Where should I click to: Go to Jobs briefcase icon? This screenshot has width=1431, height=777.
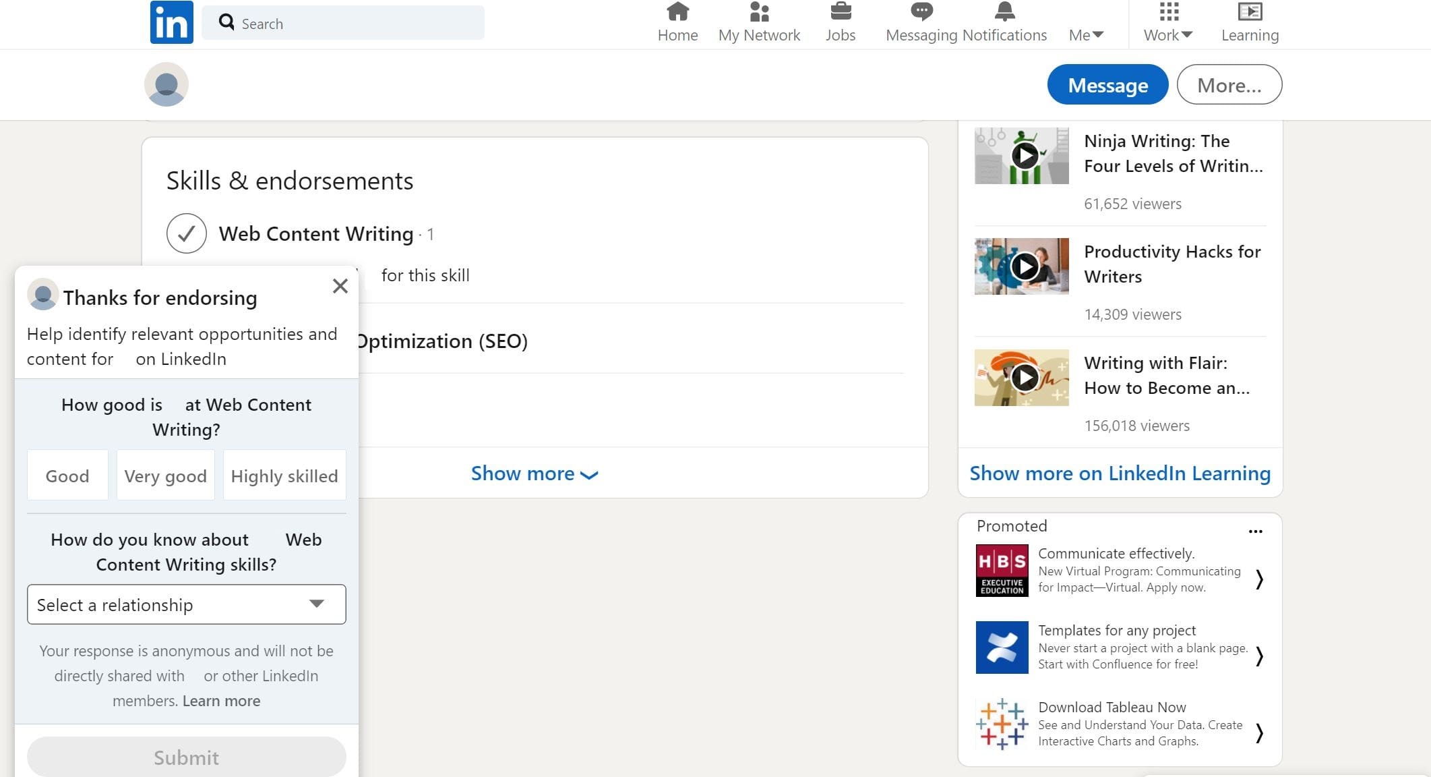click(x=841, y=12)
